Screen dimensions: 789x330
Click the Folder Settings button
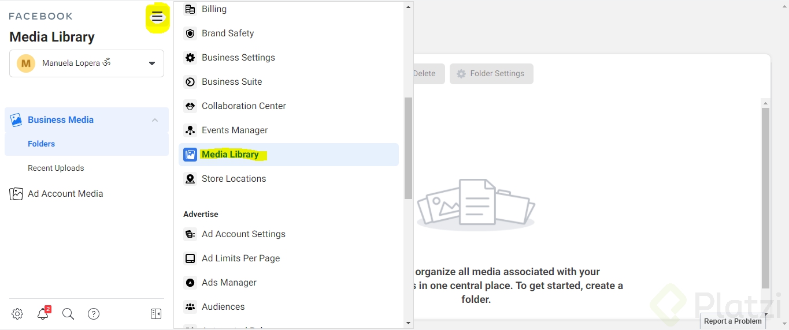coord(491,74)
